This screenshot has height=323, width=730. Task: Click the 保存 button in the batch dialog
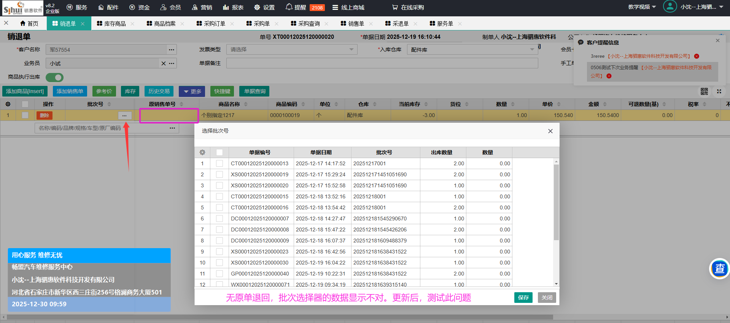coord(523,298)
